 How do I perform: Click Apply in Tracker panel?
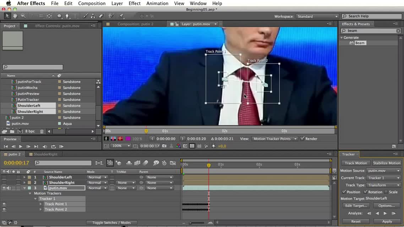(x=387, y=221)
